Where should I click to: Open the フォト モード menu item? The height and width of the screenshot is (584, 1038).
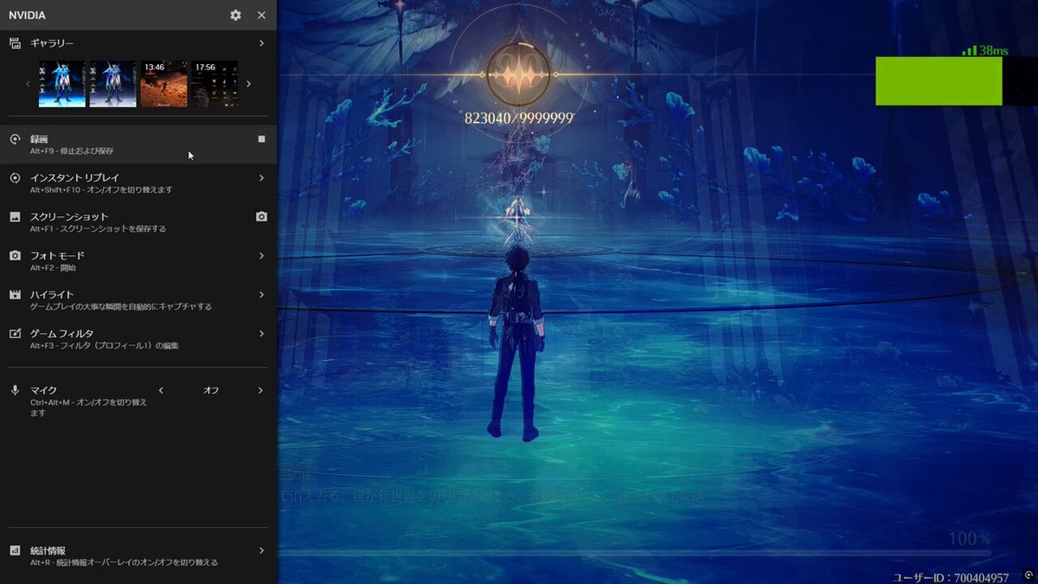(x=138, y=261)
